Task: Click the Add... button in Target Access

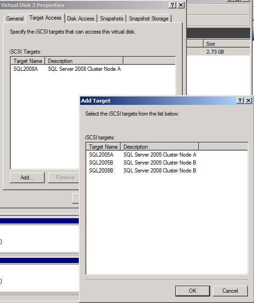Action: [27, 178]
